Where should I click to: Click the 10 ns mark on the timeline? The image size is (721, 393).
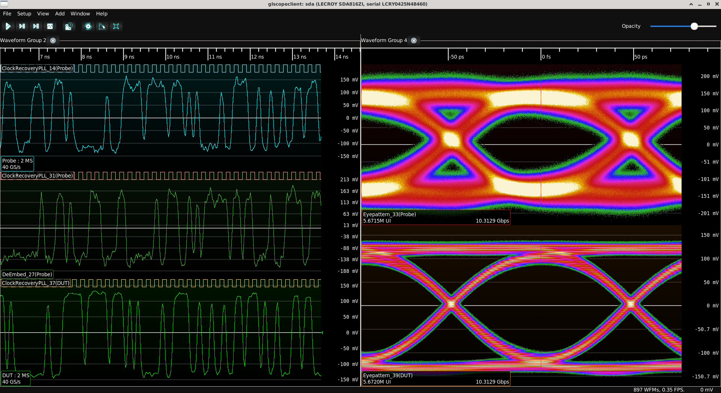(172, 57)
